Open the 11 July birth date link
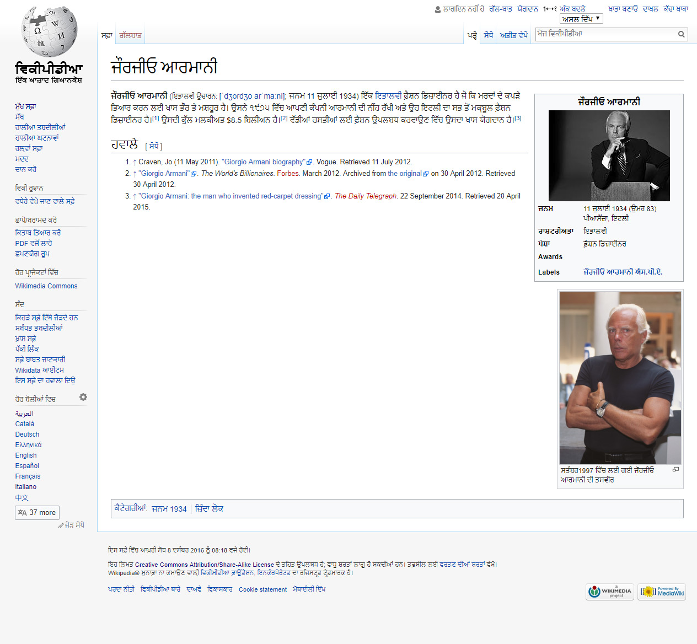Image resolution: width=697 pixels, height=644 pixels. point(597,209)
